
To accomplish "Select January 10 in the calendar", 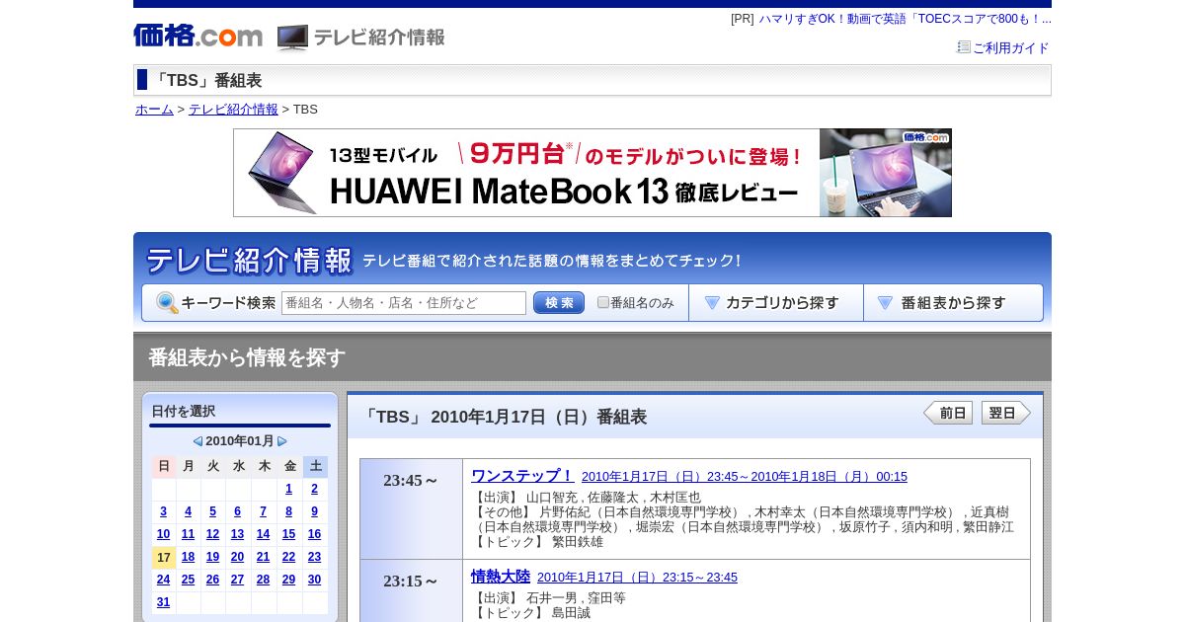I will tap(164, 534).
